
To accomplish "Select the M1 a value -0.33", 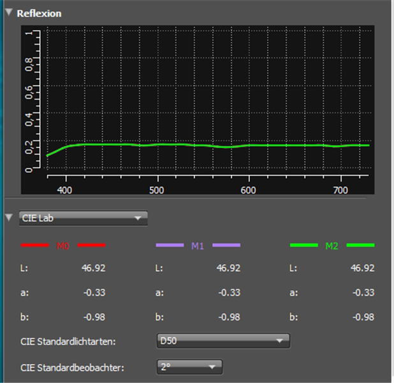I will coord(229,292).
